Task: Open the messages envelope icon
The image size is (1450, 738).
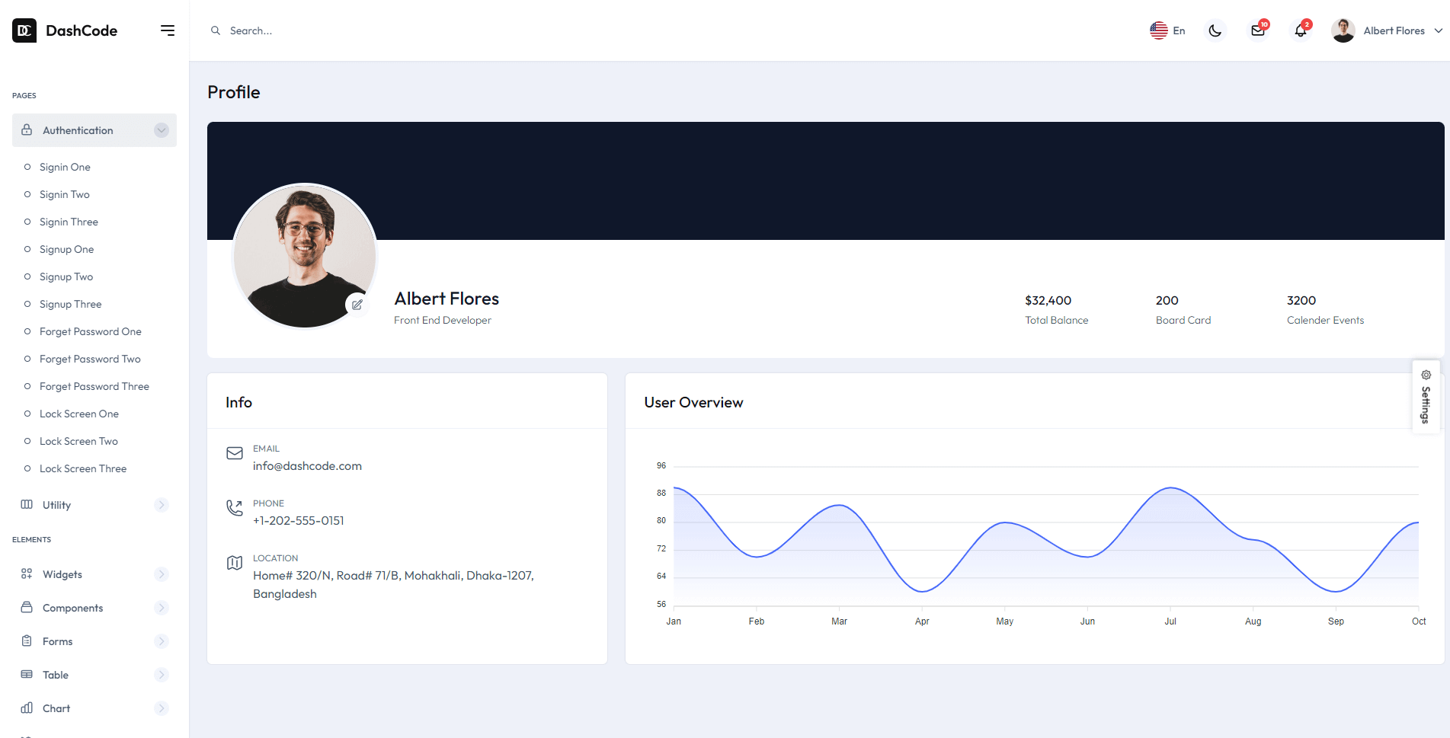Action: 1258,30
